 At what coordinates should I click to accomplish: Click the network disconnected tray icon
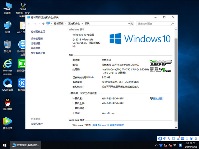[x=166, y=145]
